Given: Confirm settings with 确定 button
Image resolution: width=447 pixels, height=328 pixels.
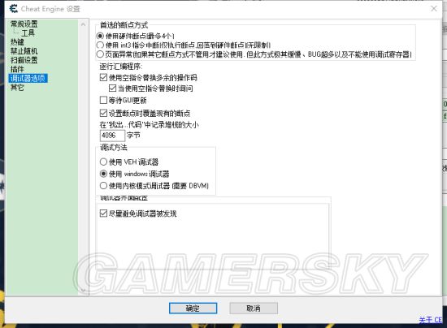Looking at the screenshot, I should pos(193,308).
